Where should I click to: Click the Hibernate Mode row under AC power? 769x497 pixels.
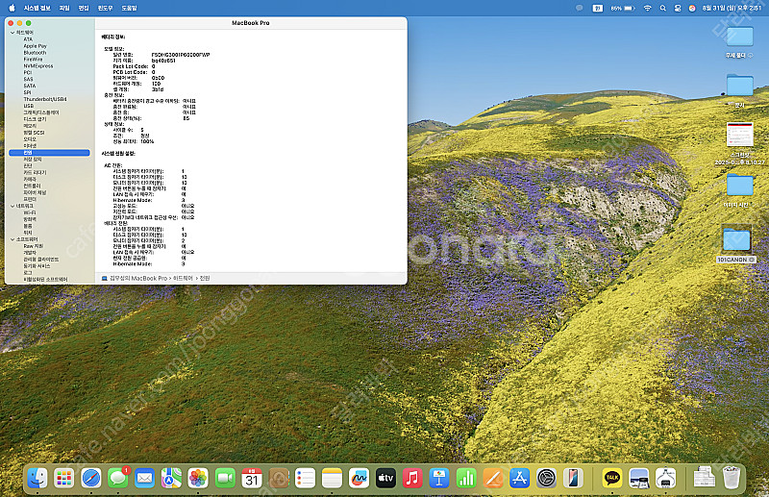pos(149,200)
